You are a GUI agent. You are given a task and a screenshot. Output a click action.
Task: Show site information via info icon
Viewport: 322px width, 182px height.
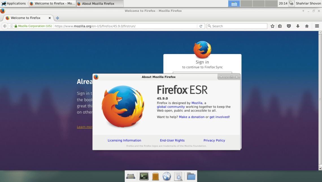12,26
